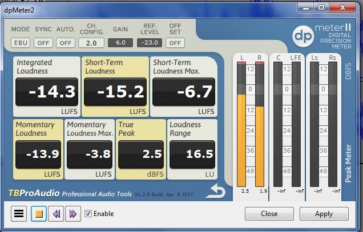Click the dpMeter2 window title
The image size is (363, 232).
[x=19, y=10]
